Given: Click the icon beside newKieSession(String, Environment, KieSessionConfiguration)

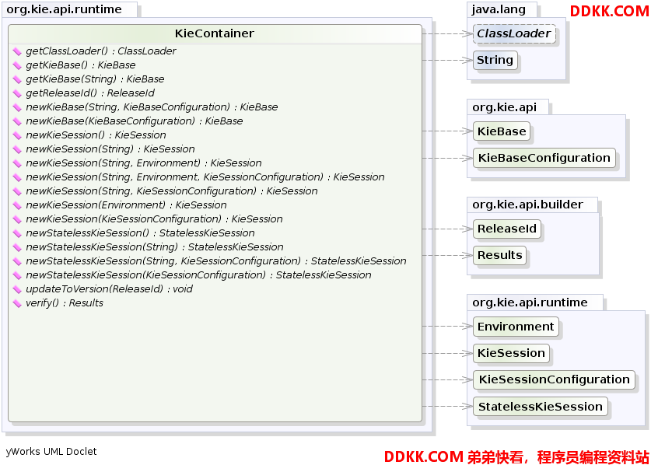Looking at the screenshot, I should tap(17, 177).
